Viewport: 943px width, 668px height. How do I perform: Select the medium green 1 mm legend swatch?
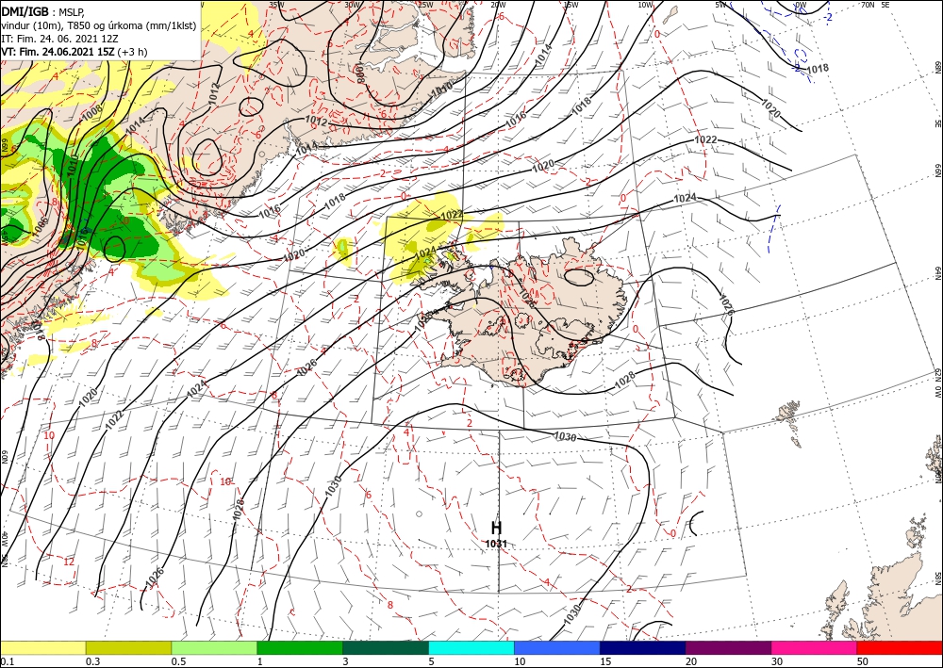[x=300, y=647]
